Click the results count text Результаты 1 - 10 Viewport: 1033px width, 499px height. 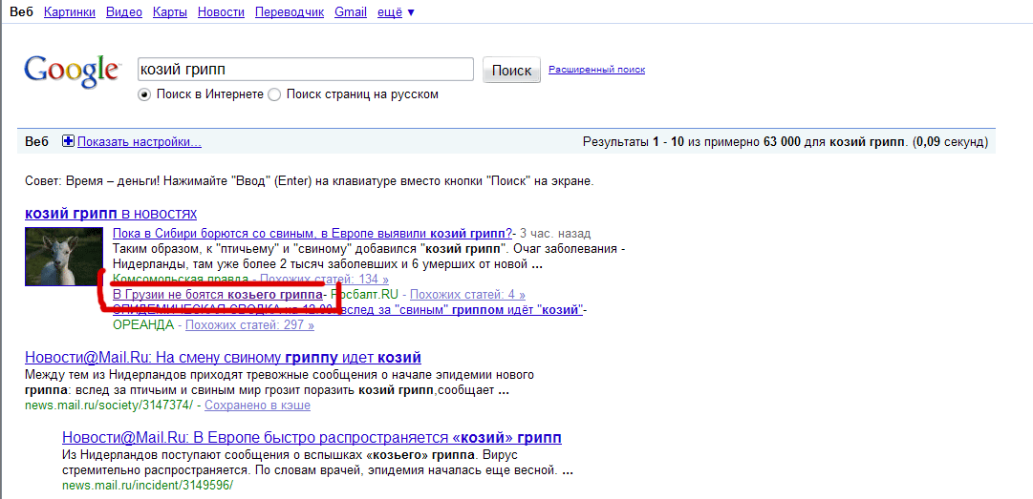pyautogui.click(x=634, y=141)
